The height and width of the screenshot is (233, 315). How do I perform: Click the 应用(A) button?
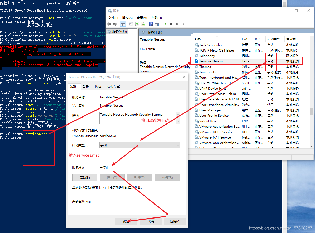click(175, 221)
